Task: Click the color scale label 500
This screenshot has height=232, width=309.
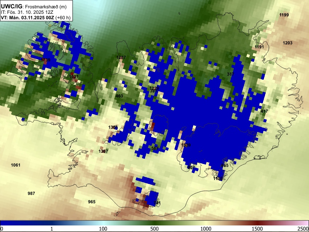Action: [x=154, y=229]
